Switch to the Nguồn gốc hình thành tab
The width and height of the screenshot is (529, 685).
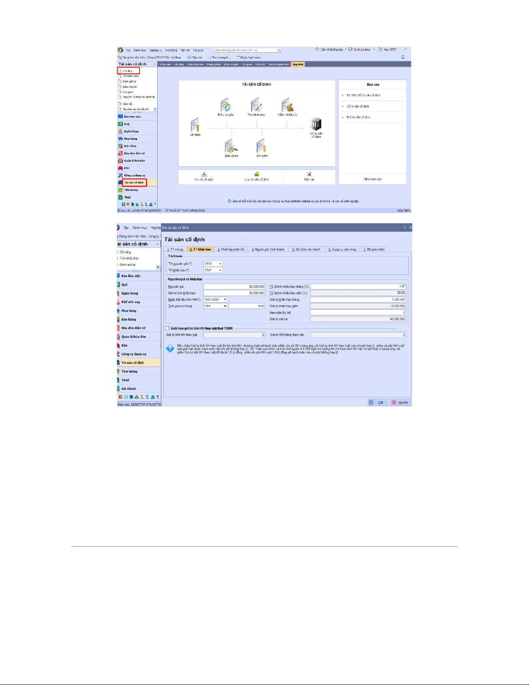pyautogui.click(x=268, y=249)
